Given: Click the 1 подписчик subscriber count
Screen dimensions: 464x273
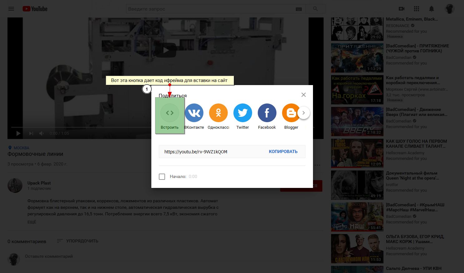Looking at the screenshot, I should click(39, 189).
